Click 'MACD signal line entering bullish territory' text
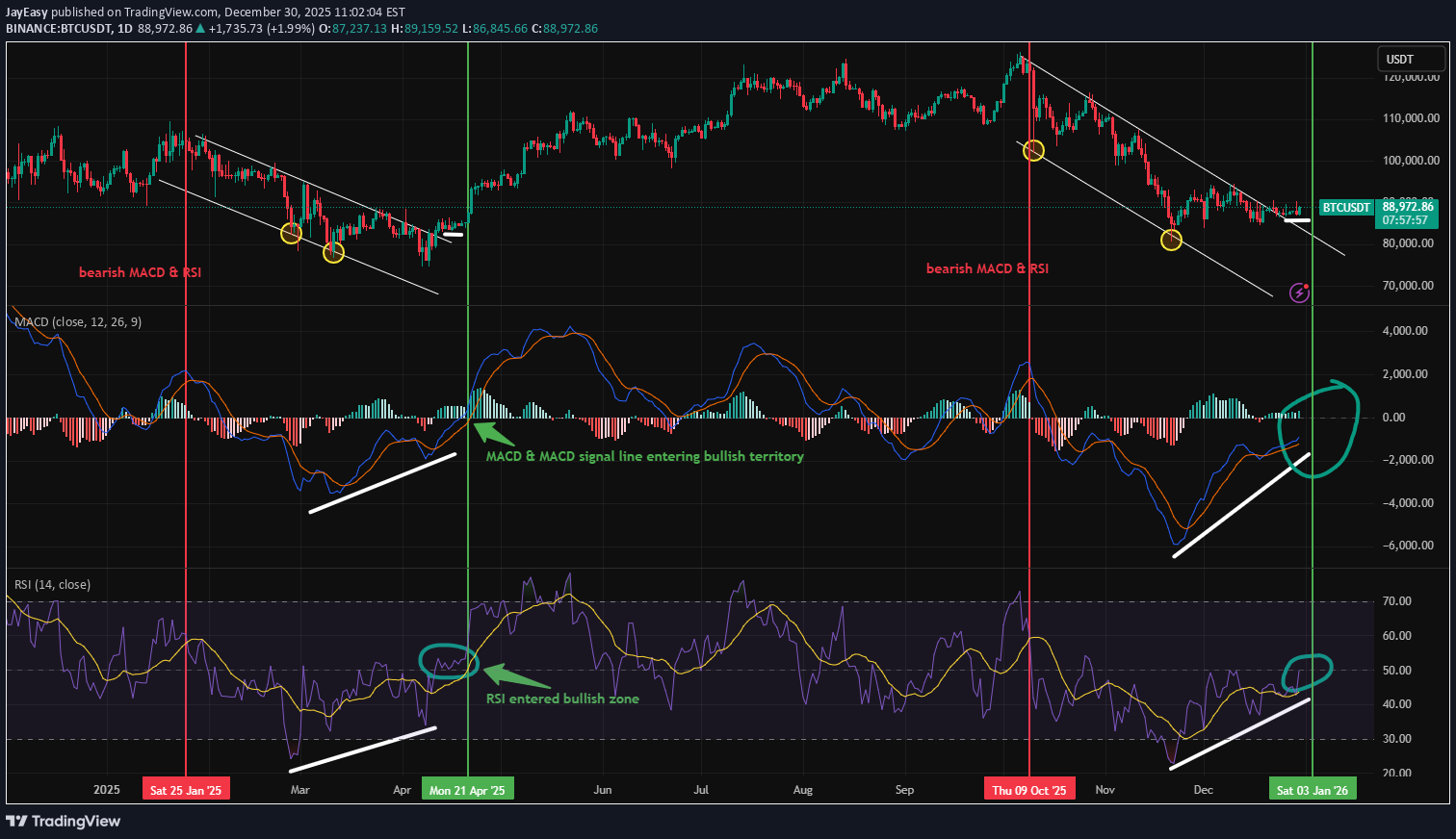Viewport: 1456px width, 839px height. coord(644,456)
